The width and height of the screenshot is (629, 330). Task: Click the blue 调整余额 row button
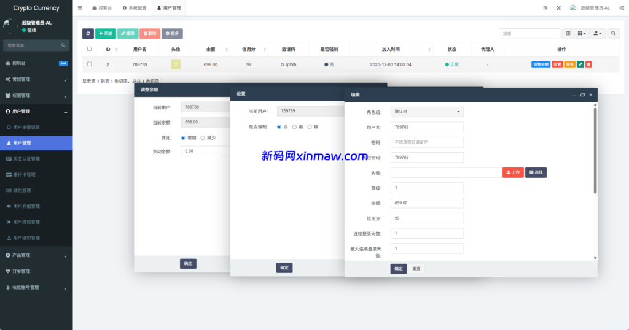tap(541, 64)
